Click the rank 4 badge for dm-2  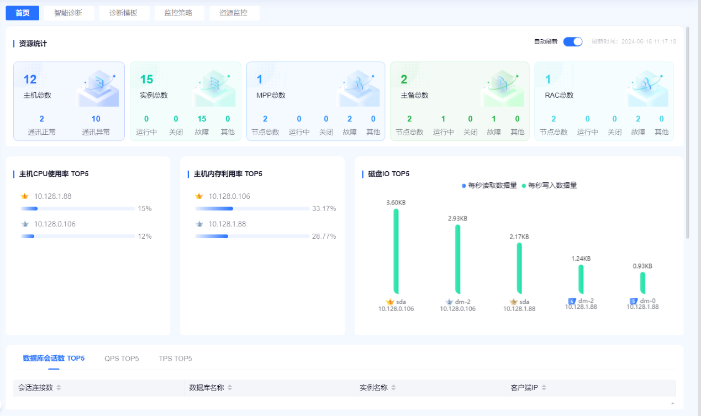572,301
